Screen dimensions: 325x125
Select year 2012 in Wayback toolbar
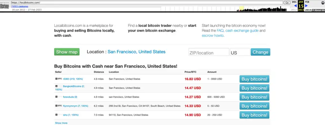pyautogui.click(x=294, y=10)
